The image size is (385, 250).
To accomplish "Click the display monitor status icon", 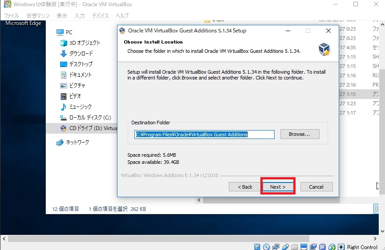I will coord(304,247).
